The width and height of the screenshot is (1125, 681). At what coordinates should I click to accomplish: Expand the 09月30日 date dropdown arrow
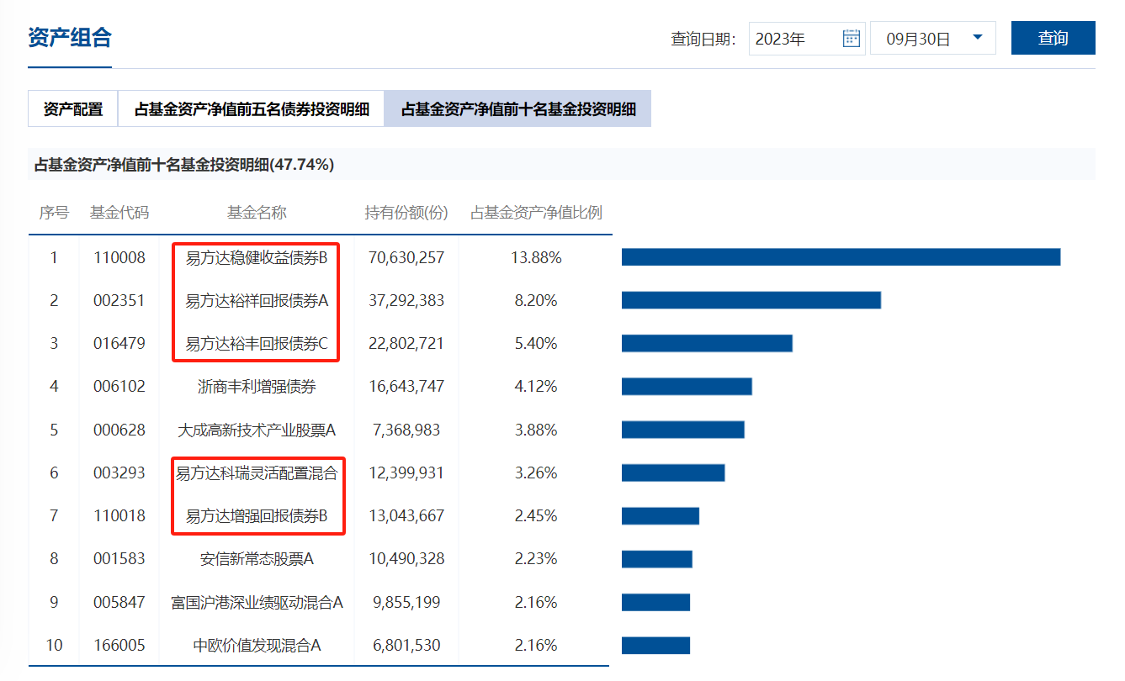[x=977, y=38]
